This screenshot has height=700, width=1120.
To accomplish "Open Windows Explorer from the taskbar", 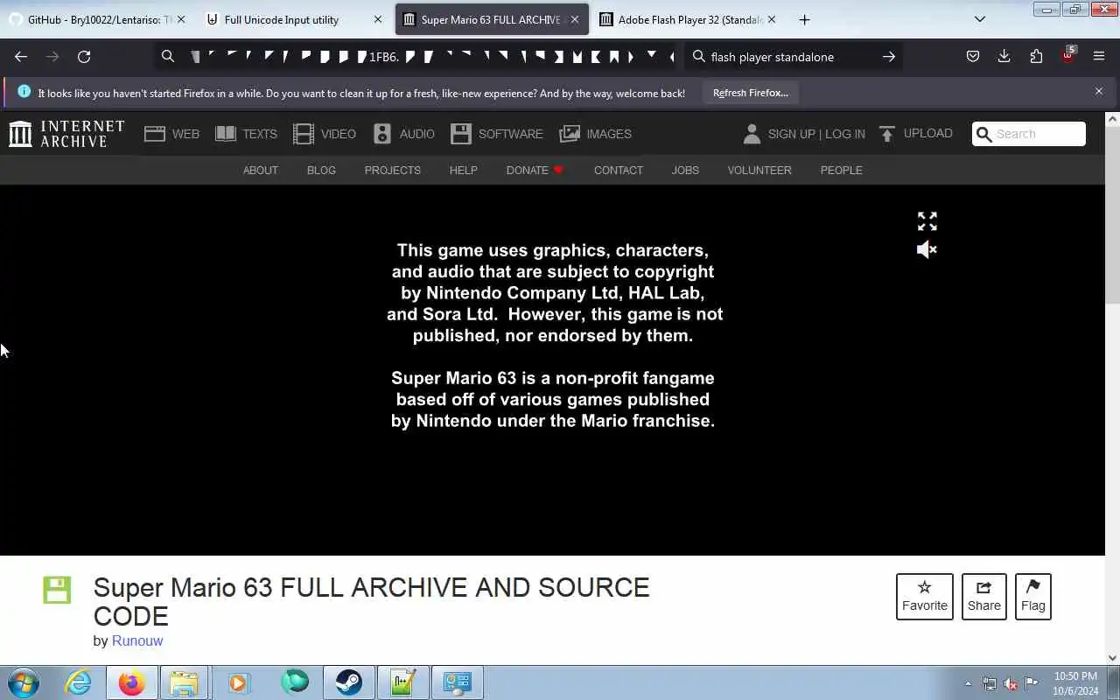I will coord(185,682).
